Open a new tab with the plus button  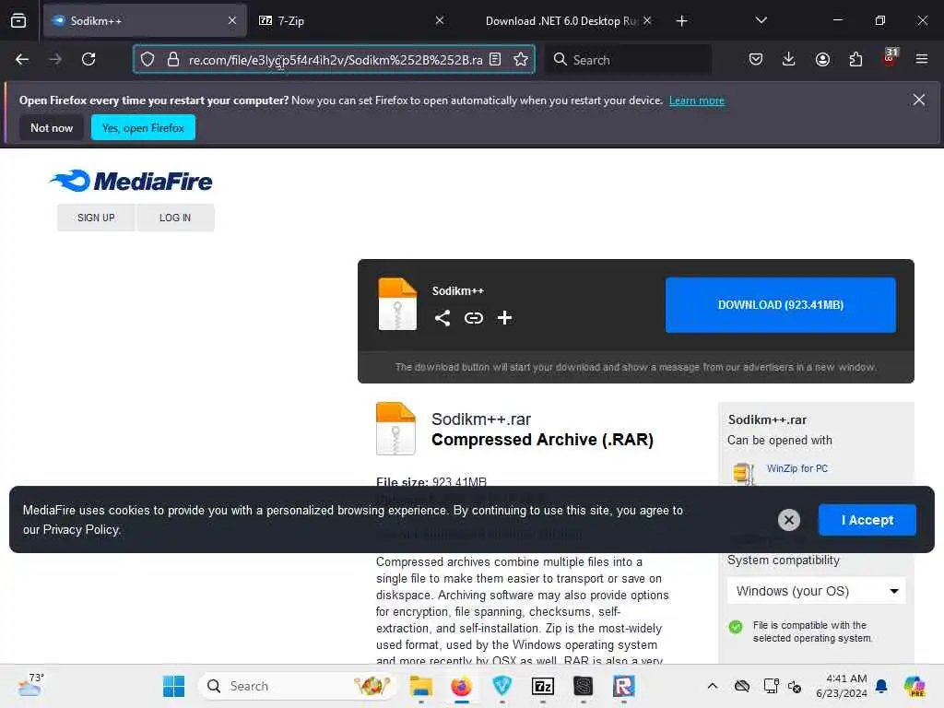point(681,21)
